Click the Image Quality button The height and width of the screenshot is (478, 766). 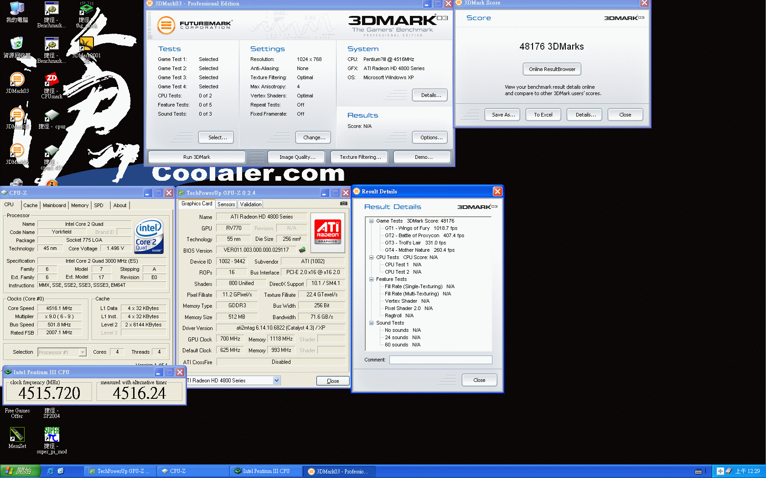point(297,157)
